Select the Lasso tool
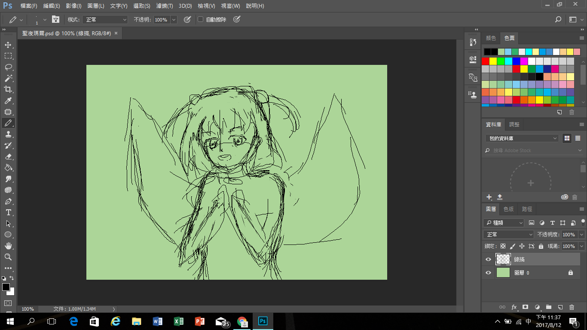Screen dimensions: 587x330 point(8,67)
